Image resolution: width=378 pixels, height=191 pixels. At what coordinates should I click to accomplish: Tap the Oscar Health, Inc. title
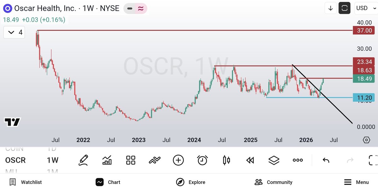(45, 8)
